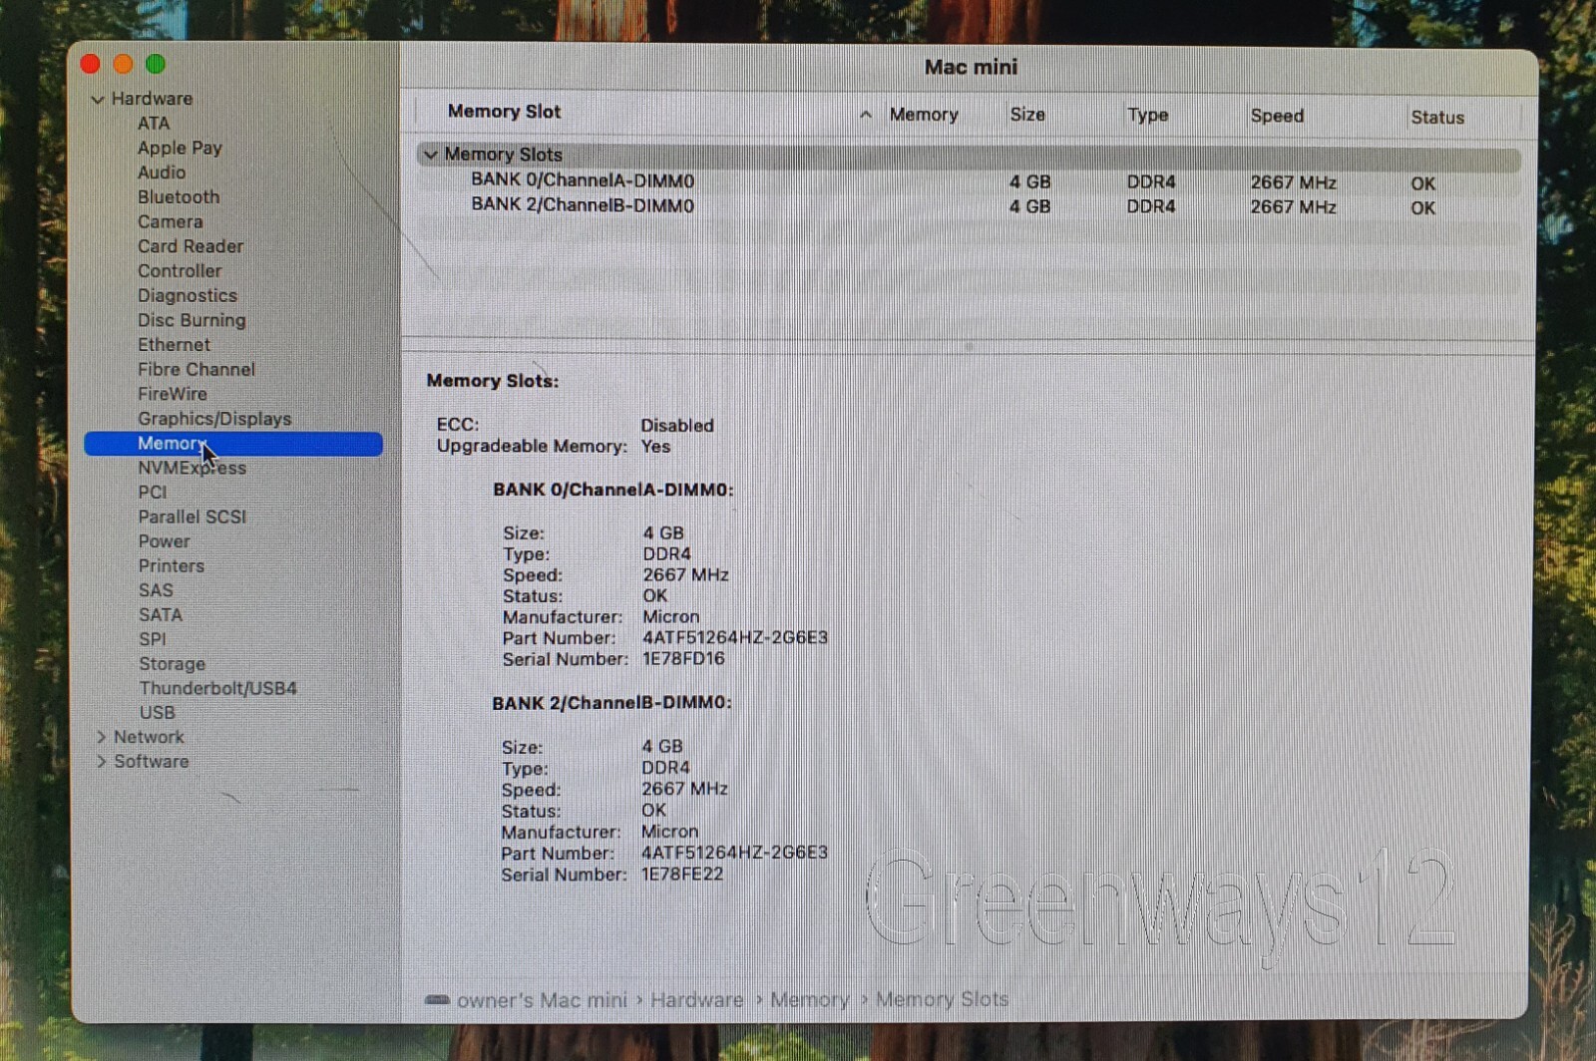Image resolution: width=1596 pixels, height=1061 pixels.
Task: Select Thunderbolt/USB4 entry
Action: 217,689
